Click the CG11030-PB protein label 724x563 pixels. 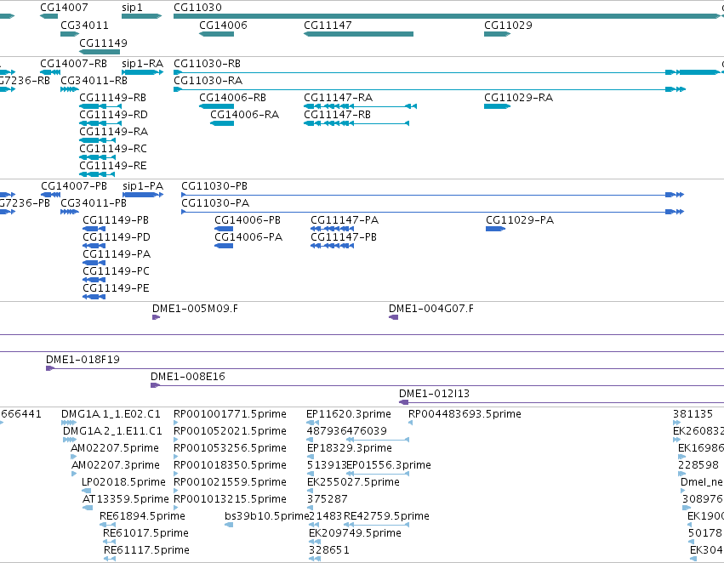point(214,186)
